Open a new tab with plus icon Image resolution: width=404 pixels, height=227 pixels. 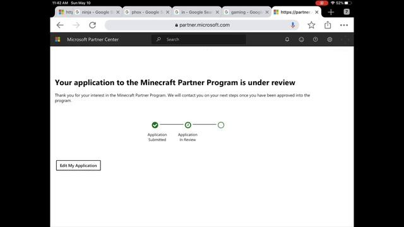tap(331, 12)
